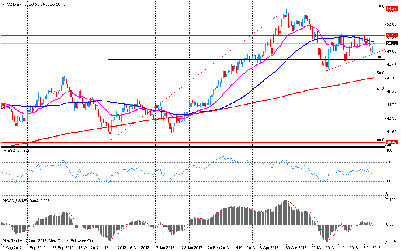Click the RSI scale value 100
401x251 pixels.
(389, 150)
